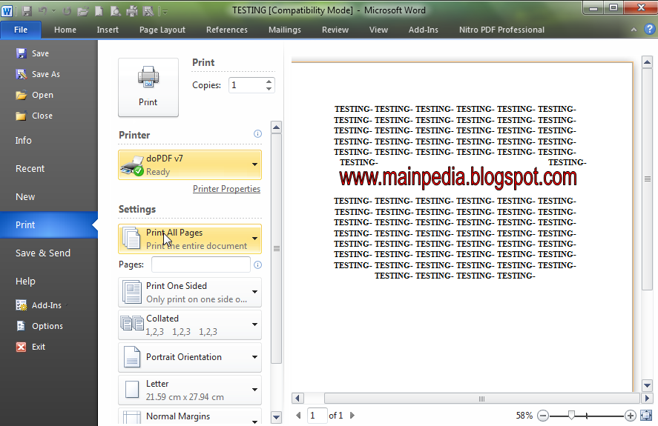
Task: Click the Print Preview magnifier icon in toolbar
Action: (x=116, y=11)
